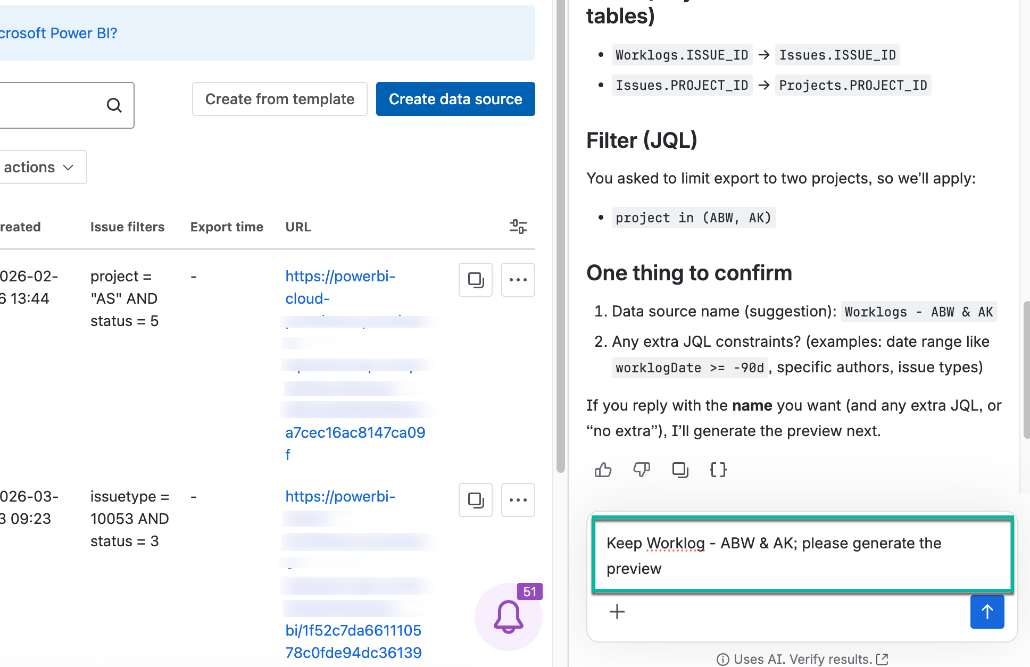Open more options for project AS row
Image resolution: width=1030 pixels, height=667 pixels.
(x=518, y=280)
